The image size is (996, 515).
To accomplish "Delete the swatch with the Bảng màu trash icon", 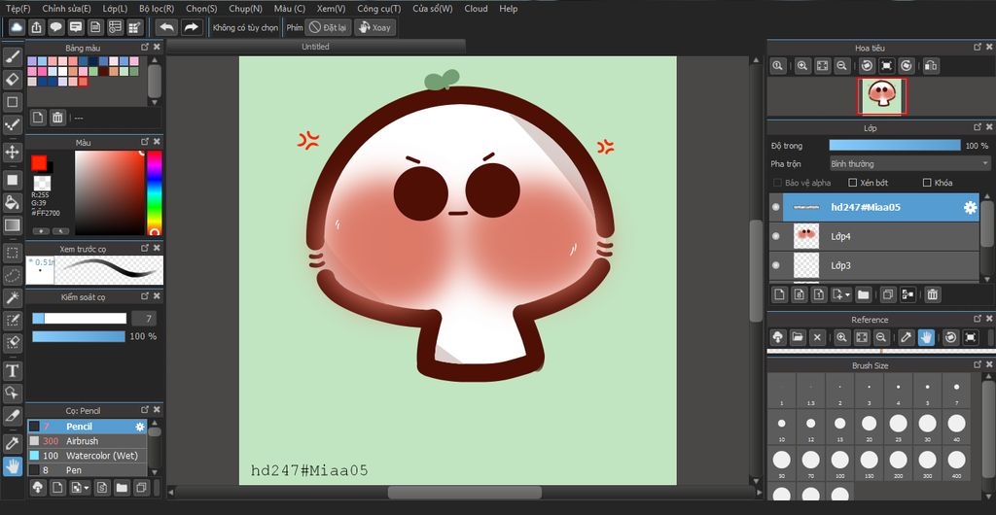I will pyautogui.click(x=57, y=118).
